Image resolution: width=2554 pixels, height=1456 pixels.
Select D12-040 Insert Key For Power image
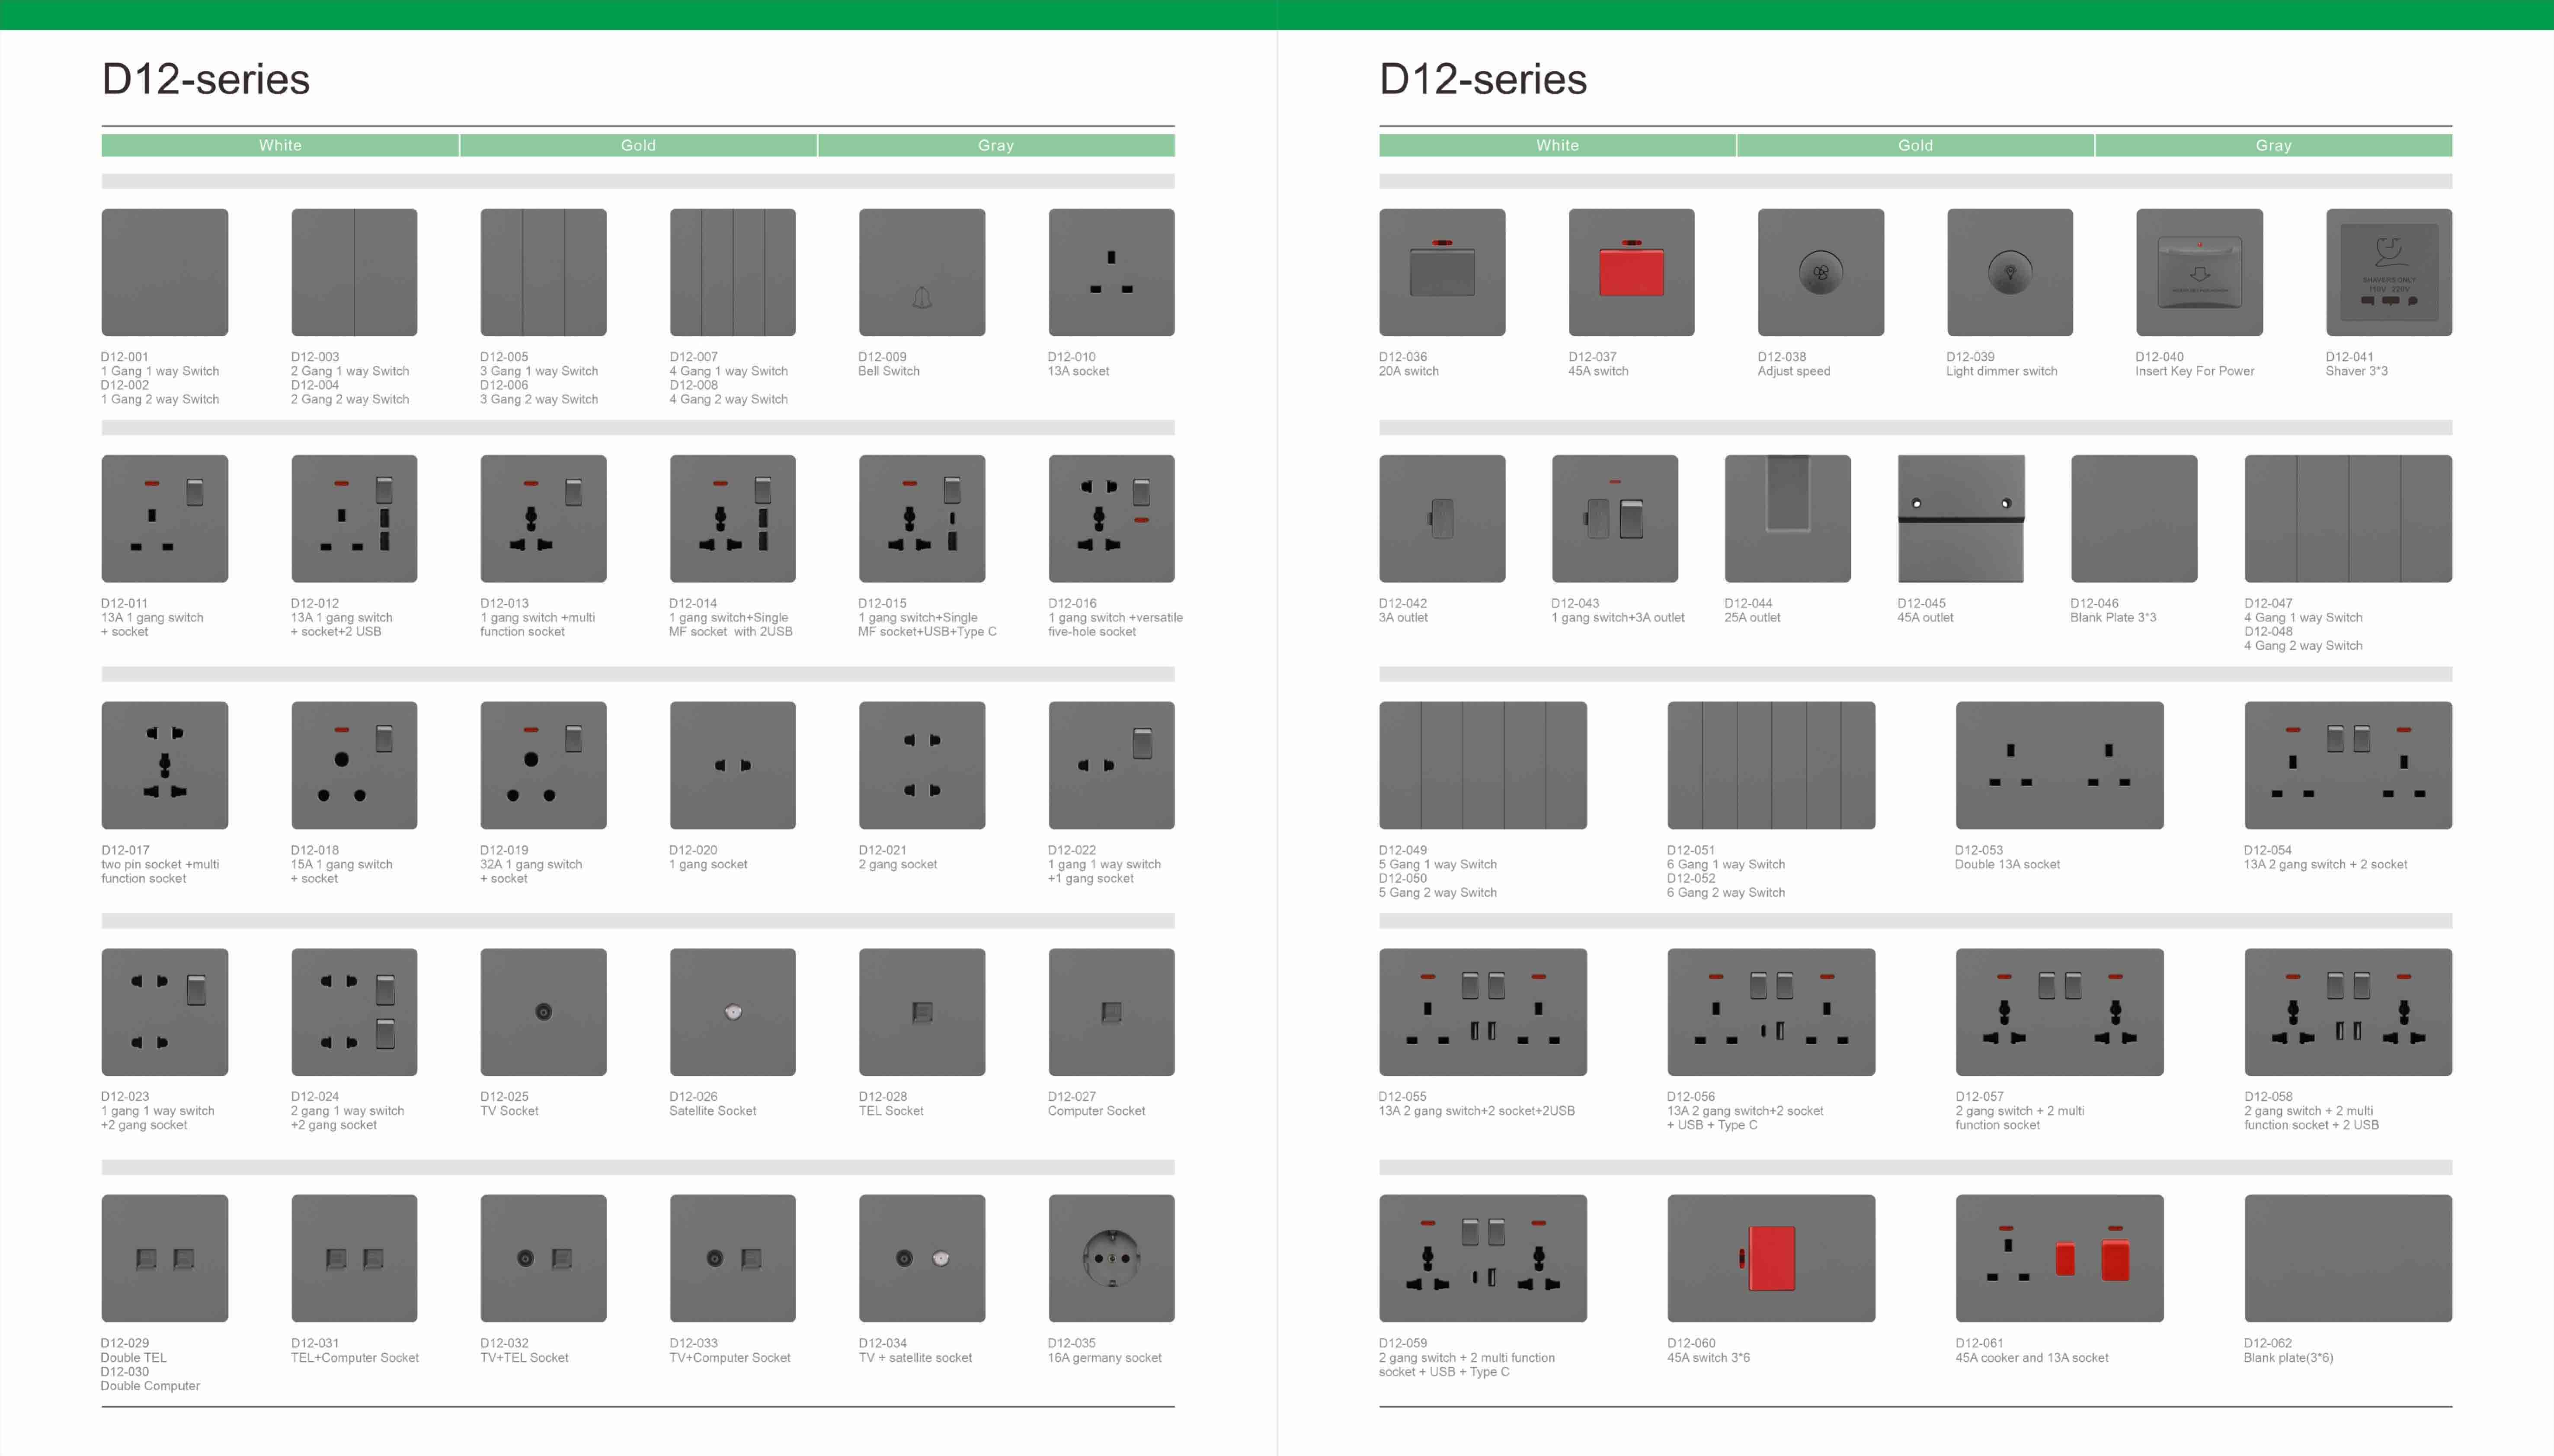(x=2200, y=272)
